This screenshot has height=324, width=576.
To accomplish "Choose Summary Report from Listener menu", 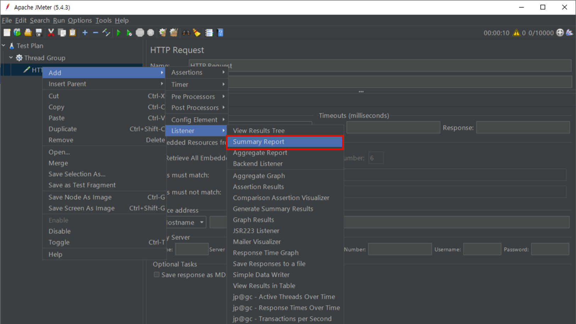I will (285, 142).
